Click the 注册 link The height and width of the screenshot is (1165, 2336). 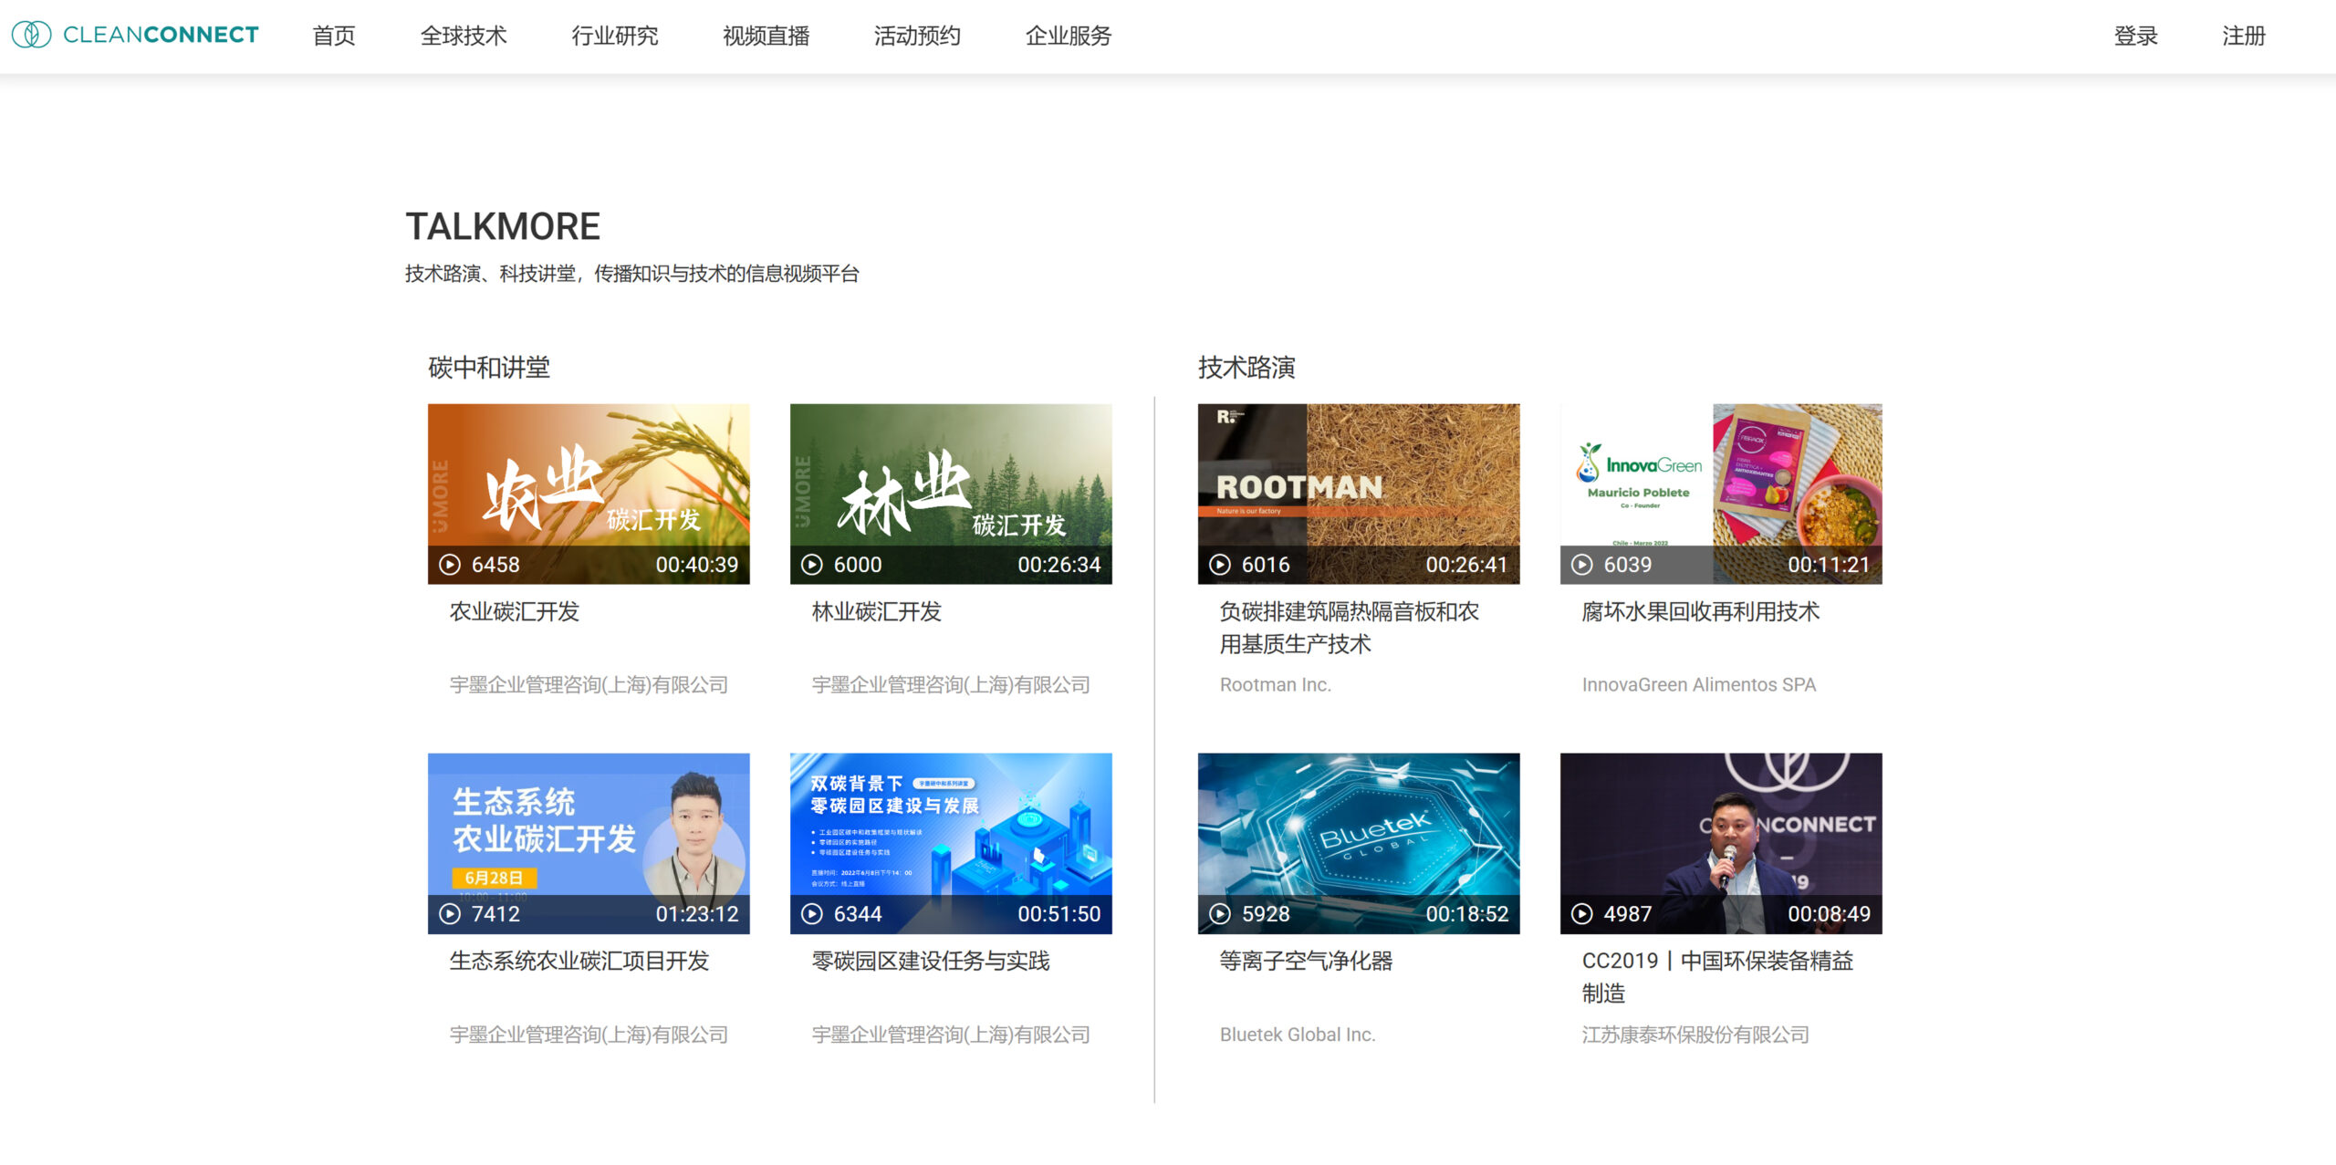pyautogui.click(x=2243, y=36)
